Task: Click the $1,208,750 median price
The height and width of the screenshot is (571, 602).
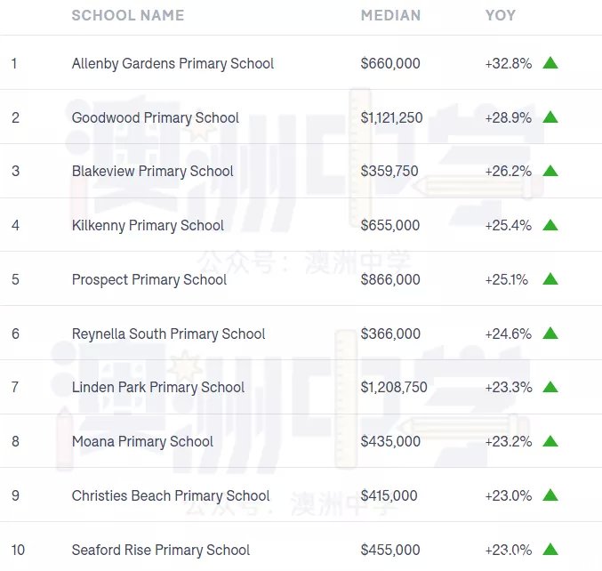Action: point(394,387)
